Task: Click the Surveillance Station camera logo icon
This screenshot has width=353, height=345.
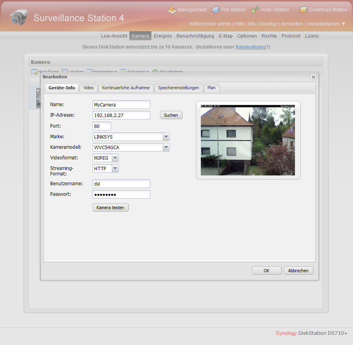Action: 19,17
